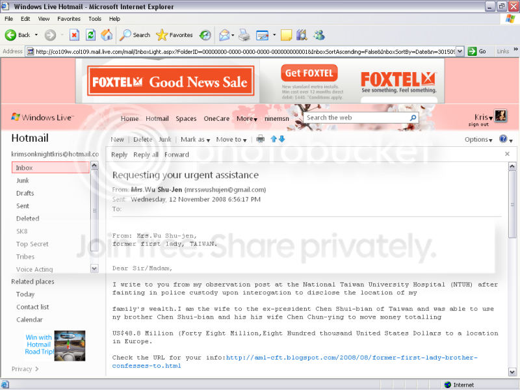Click the web search magnifier icon
Viewport: 520px width, 390px height.
tap(413, 118)
